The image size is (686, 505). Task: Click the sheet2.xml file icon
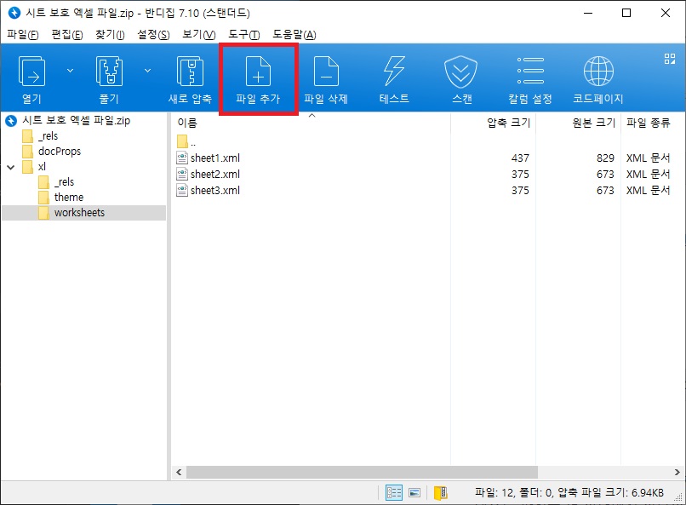(x=182, y=174)
